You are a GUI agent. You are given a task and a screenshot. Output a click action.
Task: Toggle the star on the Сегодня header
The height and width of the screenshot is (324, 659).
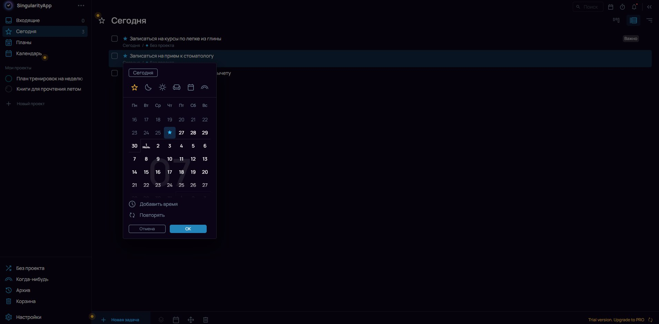(x=101, y=21)
